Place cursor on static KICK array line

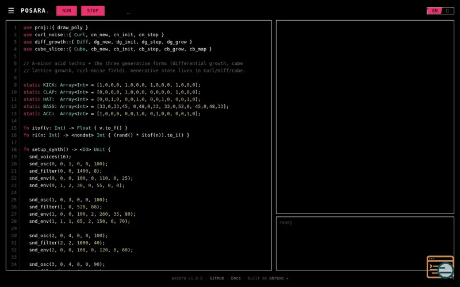point(112,85)
